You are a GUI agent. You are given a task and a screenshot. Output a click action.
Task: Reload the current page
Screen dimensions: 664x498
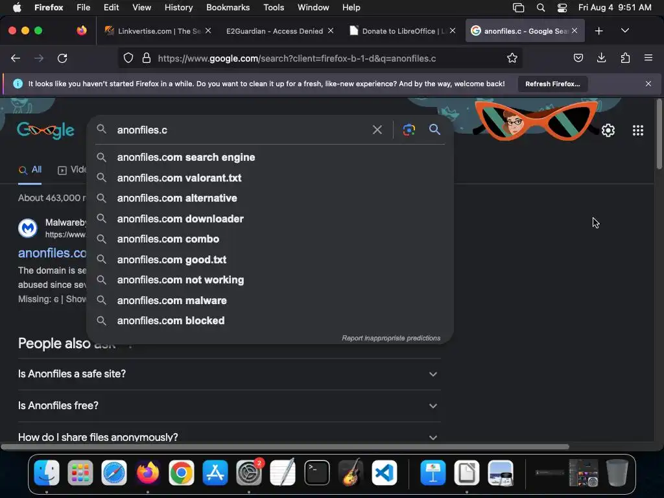(x=62, y=58)
